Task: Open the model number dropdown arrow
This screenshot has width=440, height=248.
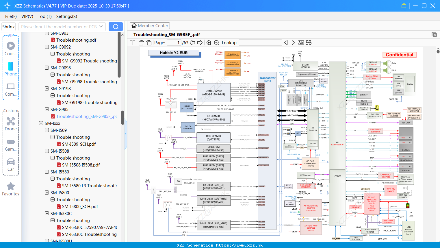Action: 101,27
